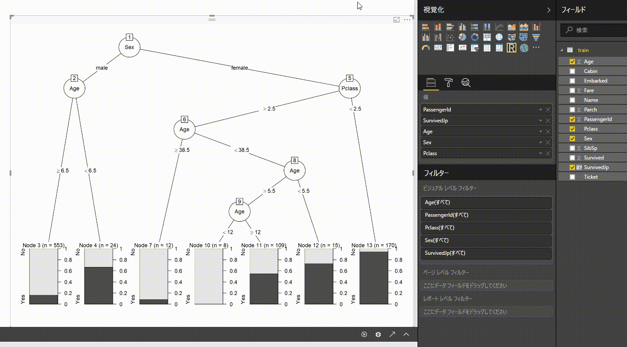Open more options ellipsis on visual header
Screen dimensions: 627x347
(407, 20)
